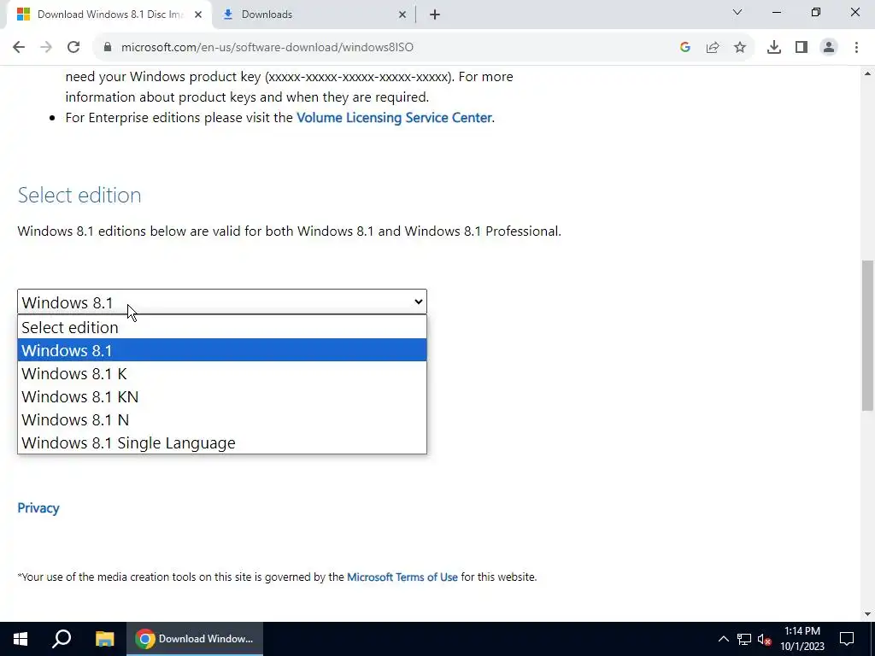Click the 'Select edition' heading text
Image resolution: width=875 pixels, height=656 pixels.
point(79,195)
